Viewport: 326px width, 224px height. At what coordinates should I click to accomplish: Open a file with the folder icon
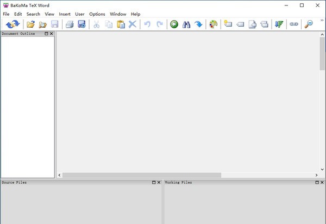pyautogui.click(x=30, y=24)
